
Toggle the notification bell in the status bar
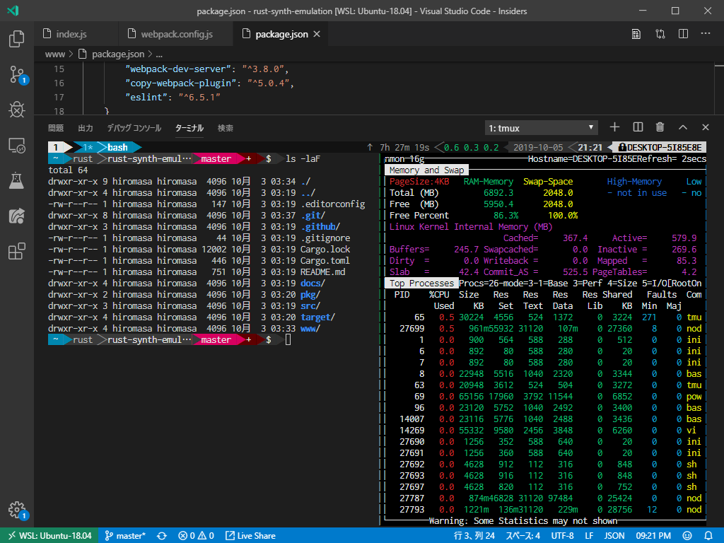(x=708, y=535)
